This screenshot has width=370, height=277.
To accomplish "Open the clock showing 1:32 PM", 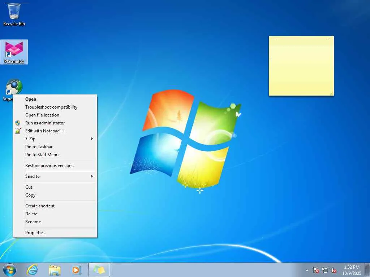I will (352, 270).
